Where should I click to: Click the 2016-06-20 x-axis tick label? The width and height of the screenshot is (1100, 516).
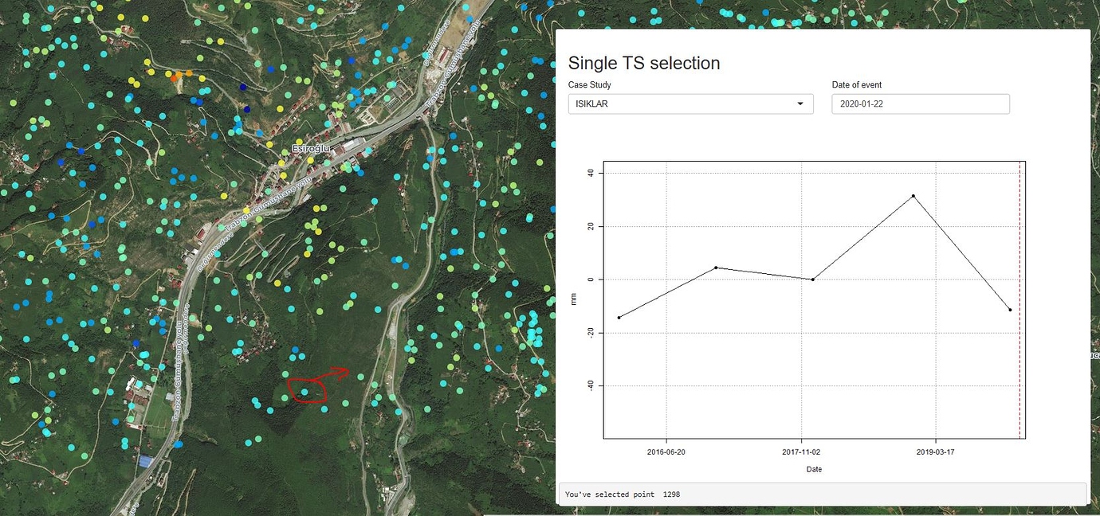click(x=666, y=451)
